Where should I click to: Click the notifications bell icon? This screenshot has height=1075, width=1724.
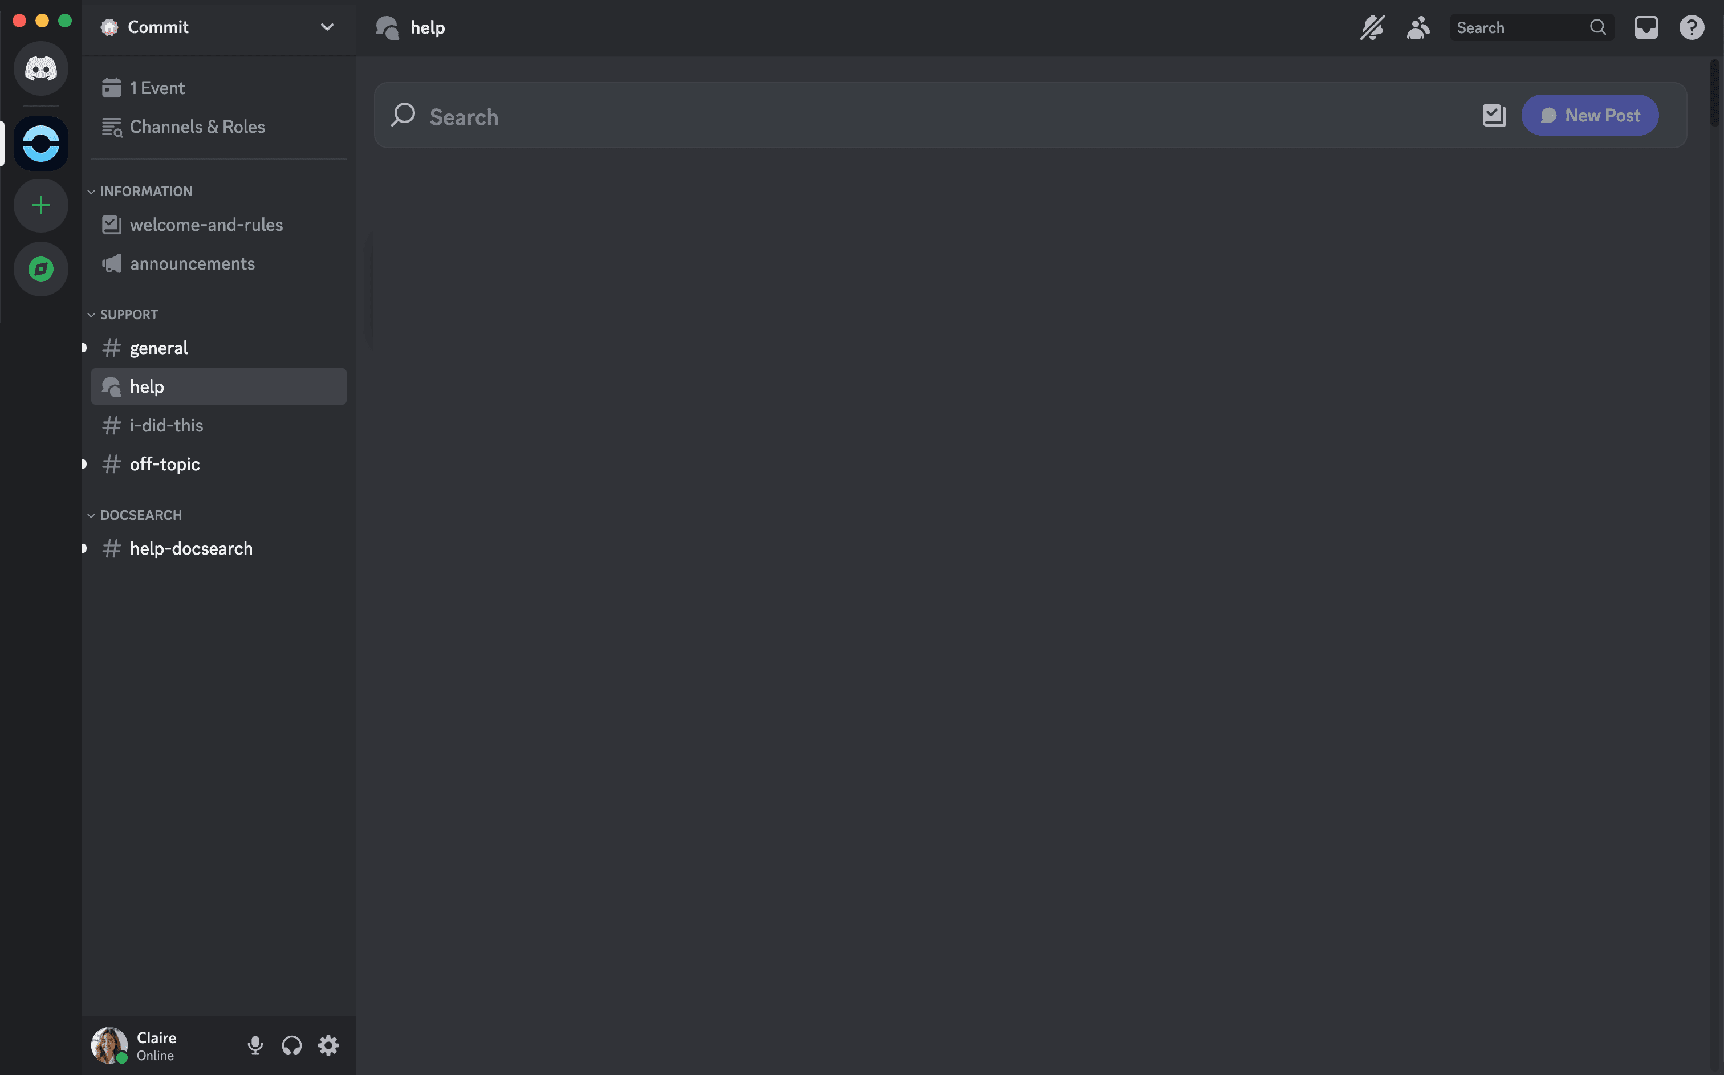point(1371,27)
